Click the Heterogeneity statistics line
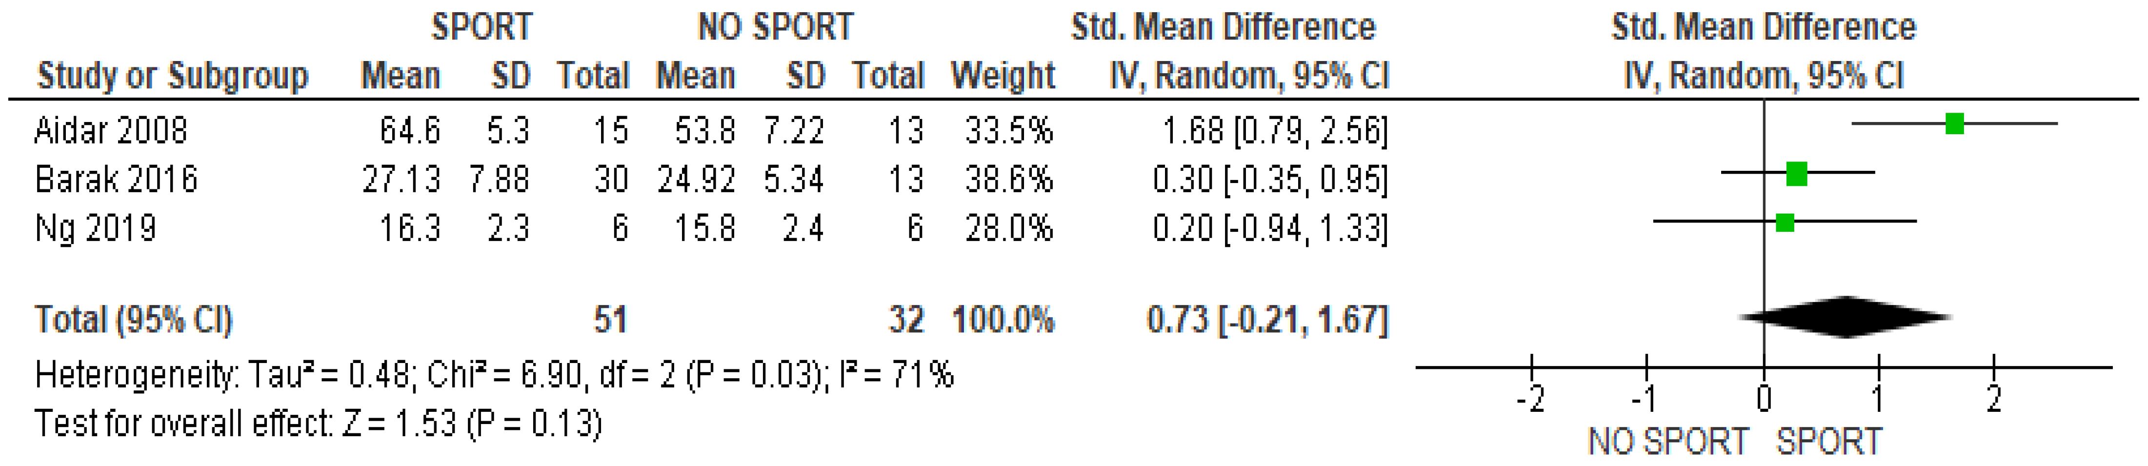The image size is (2148, 466). pos(494,375)
